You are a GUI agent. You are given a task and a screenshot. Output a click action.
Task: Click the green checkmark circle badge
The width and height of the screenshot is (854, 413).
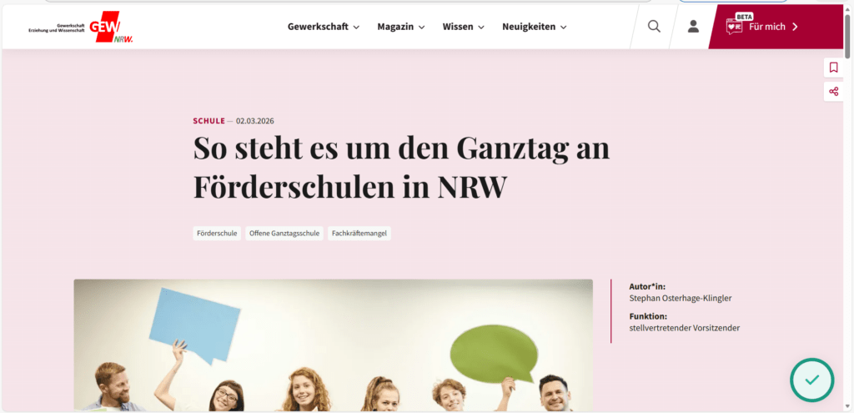coord(811,380)
